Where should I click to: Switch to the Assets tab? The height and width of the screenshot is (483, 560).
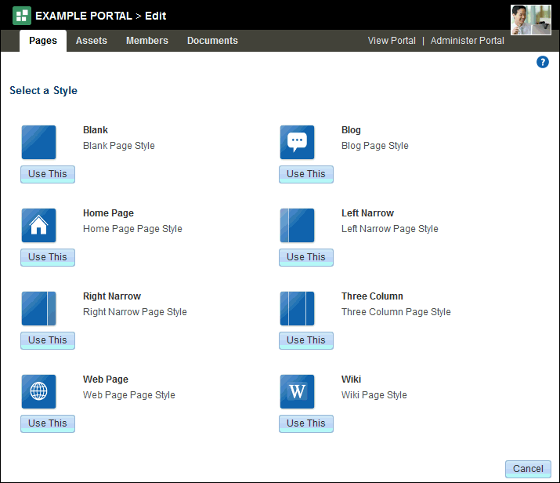pyautogui.click(x=92, y=41)
